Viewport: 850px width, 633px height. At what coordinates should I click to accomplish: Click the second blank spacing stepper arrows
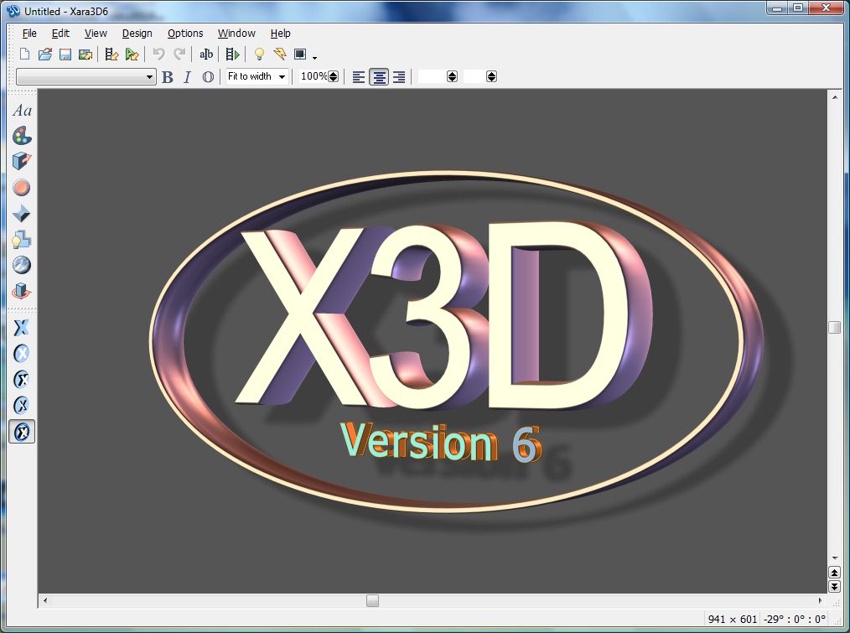click(x=491, y=76)
